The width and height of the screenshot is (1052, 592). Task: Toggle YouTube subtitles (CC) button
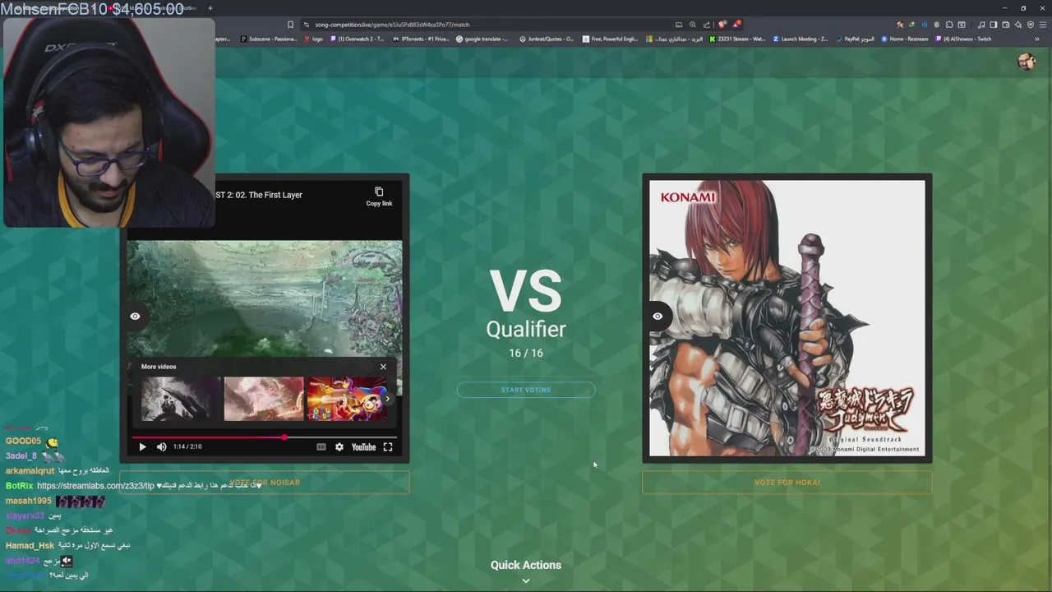pyautogui.click(x=321, y=446)
